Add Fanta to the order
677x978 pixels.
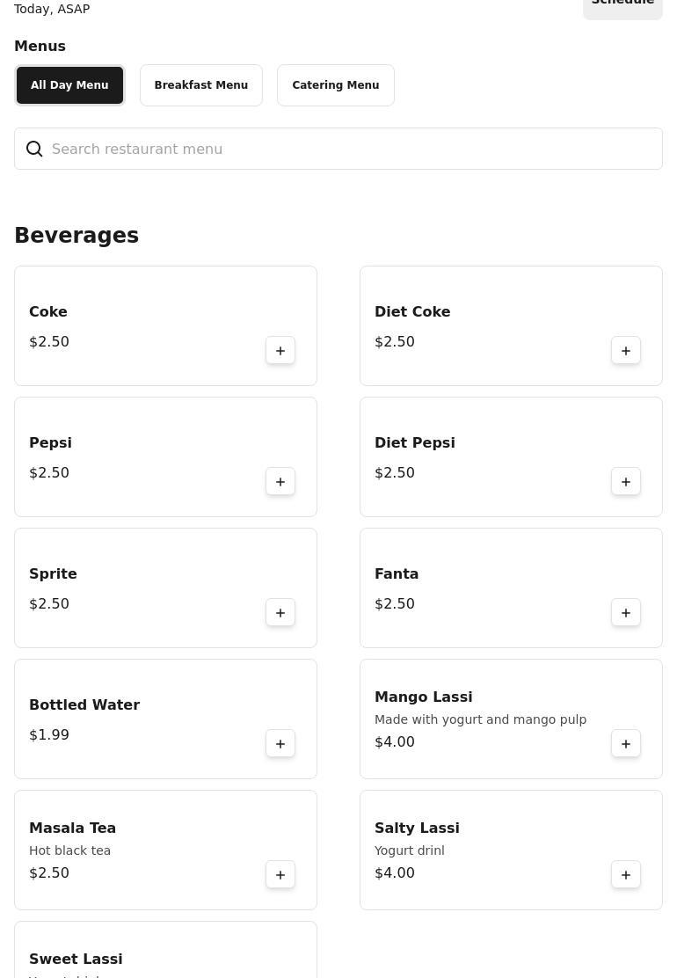click(626, 612)
